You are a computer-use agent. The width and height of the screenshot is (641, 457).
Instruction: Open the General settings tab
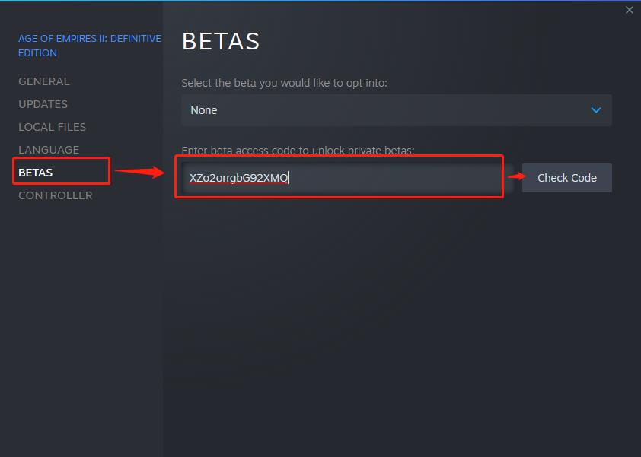(43, 81)
